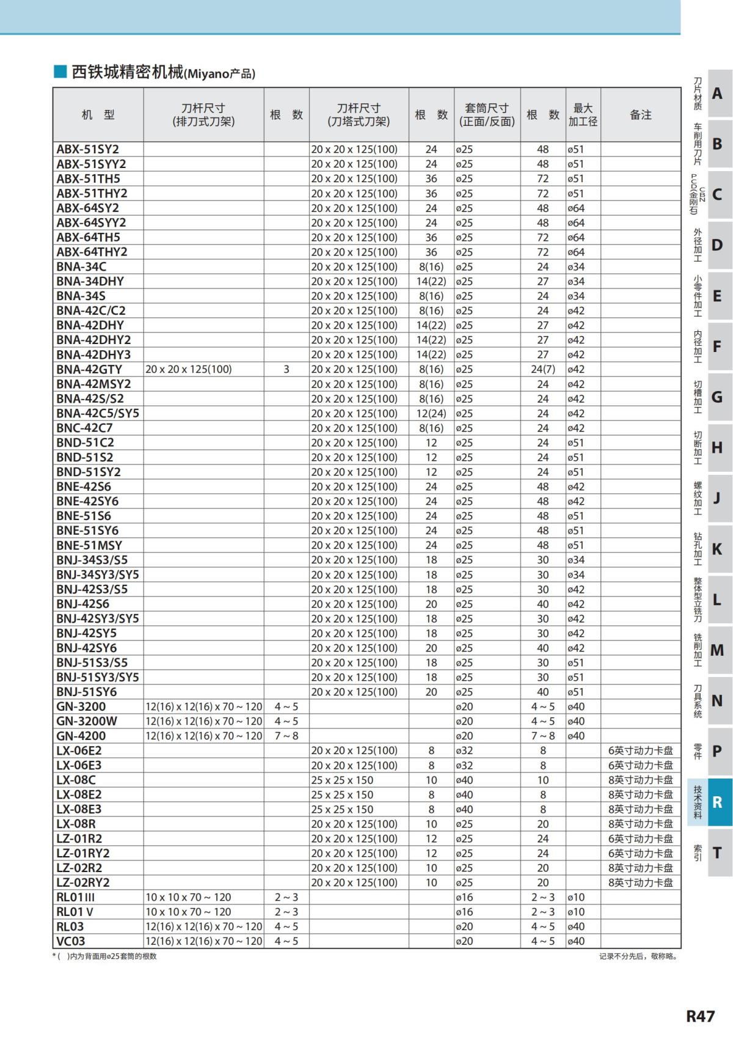Click 6英寸动力卡盘 note in LX-06E3 row
This screenshot has width=733, height=1037.
(x=641, y=765)
